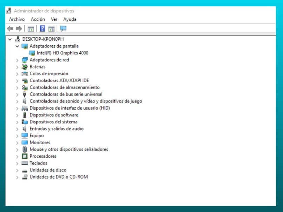
Task: Expand Controladoras de bus serie universal
Action: [x=17, y=94]
